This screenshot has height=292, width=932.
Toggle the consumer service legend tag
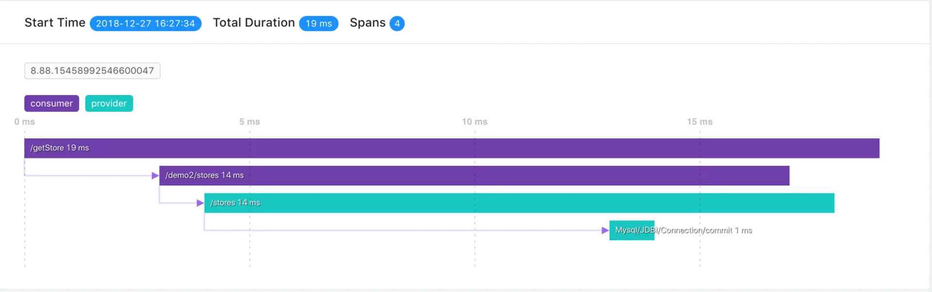click(x=51, y=103)
